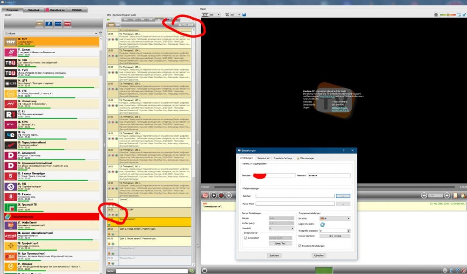Image resolution: width=467 pixels, height=274 pixels.
Task: Switch to the Videothek tab
Action: pyautogui.click(x=34, y=9)
